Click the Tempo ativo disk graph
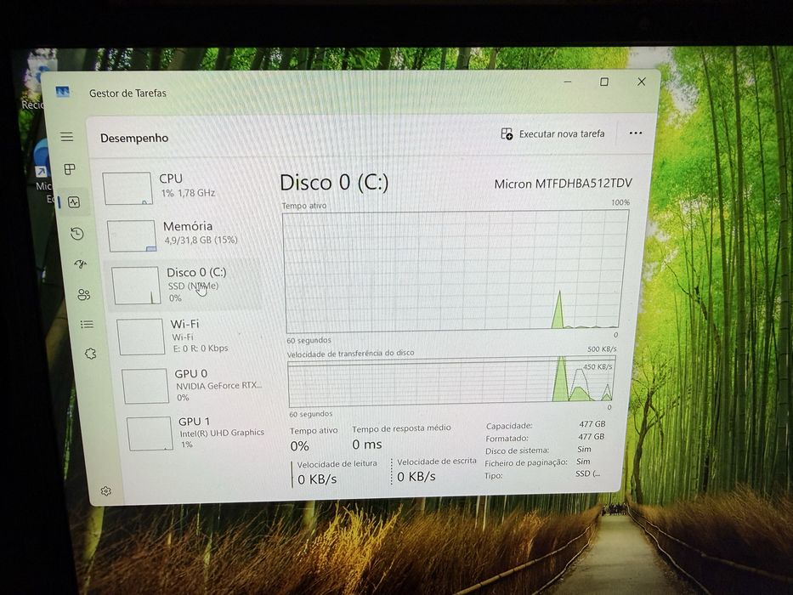793x595 pixels. [x=456, y=272]
